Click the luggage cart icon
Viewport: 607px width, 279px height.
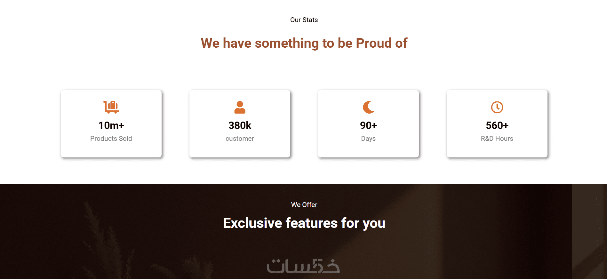pyautogui.click(x=111, y=107)
